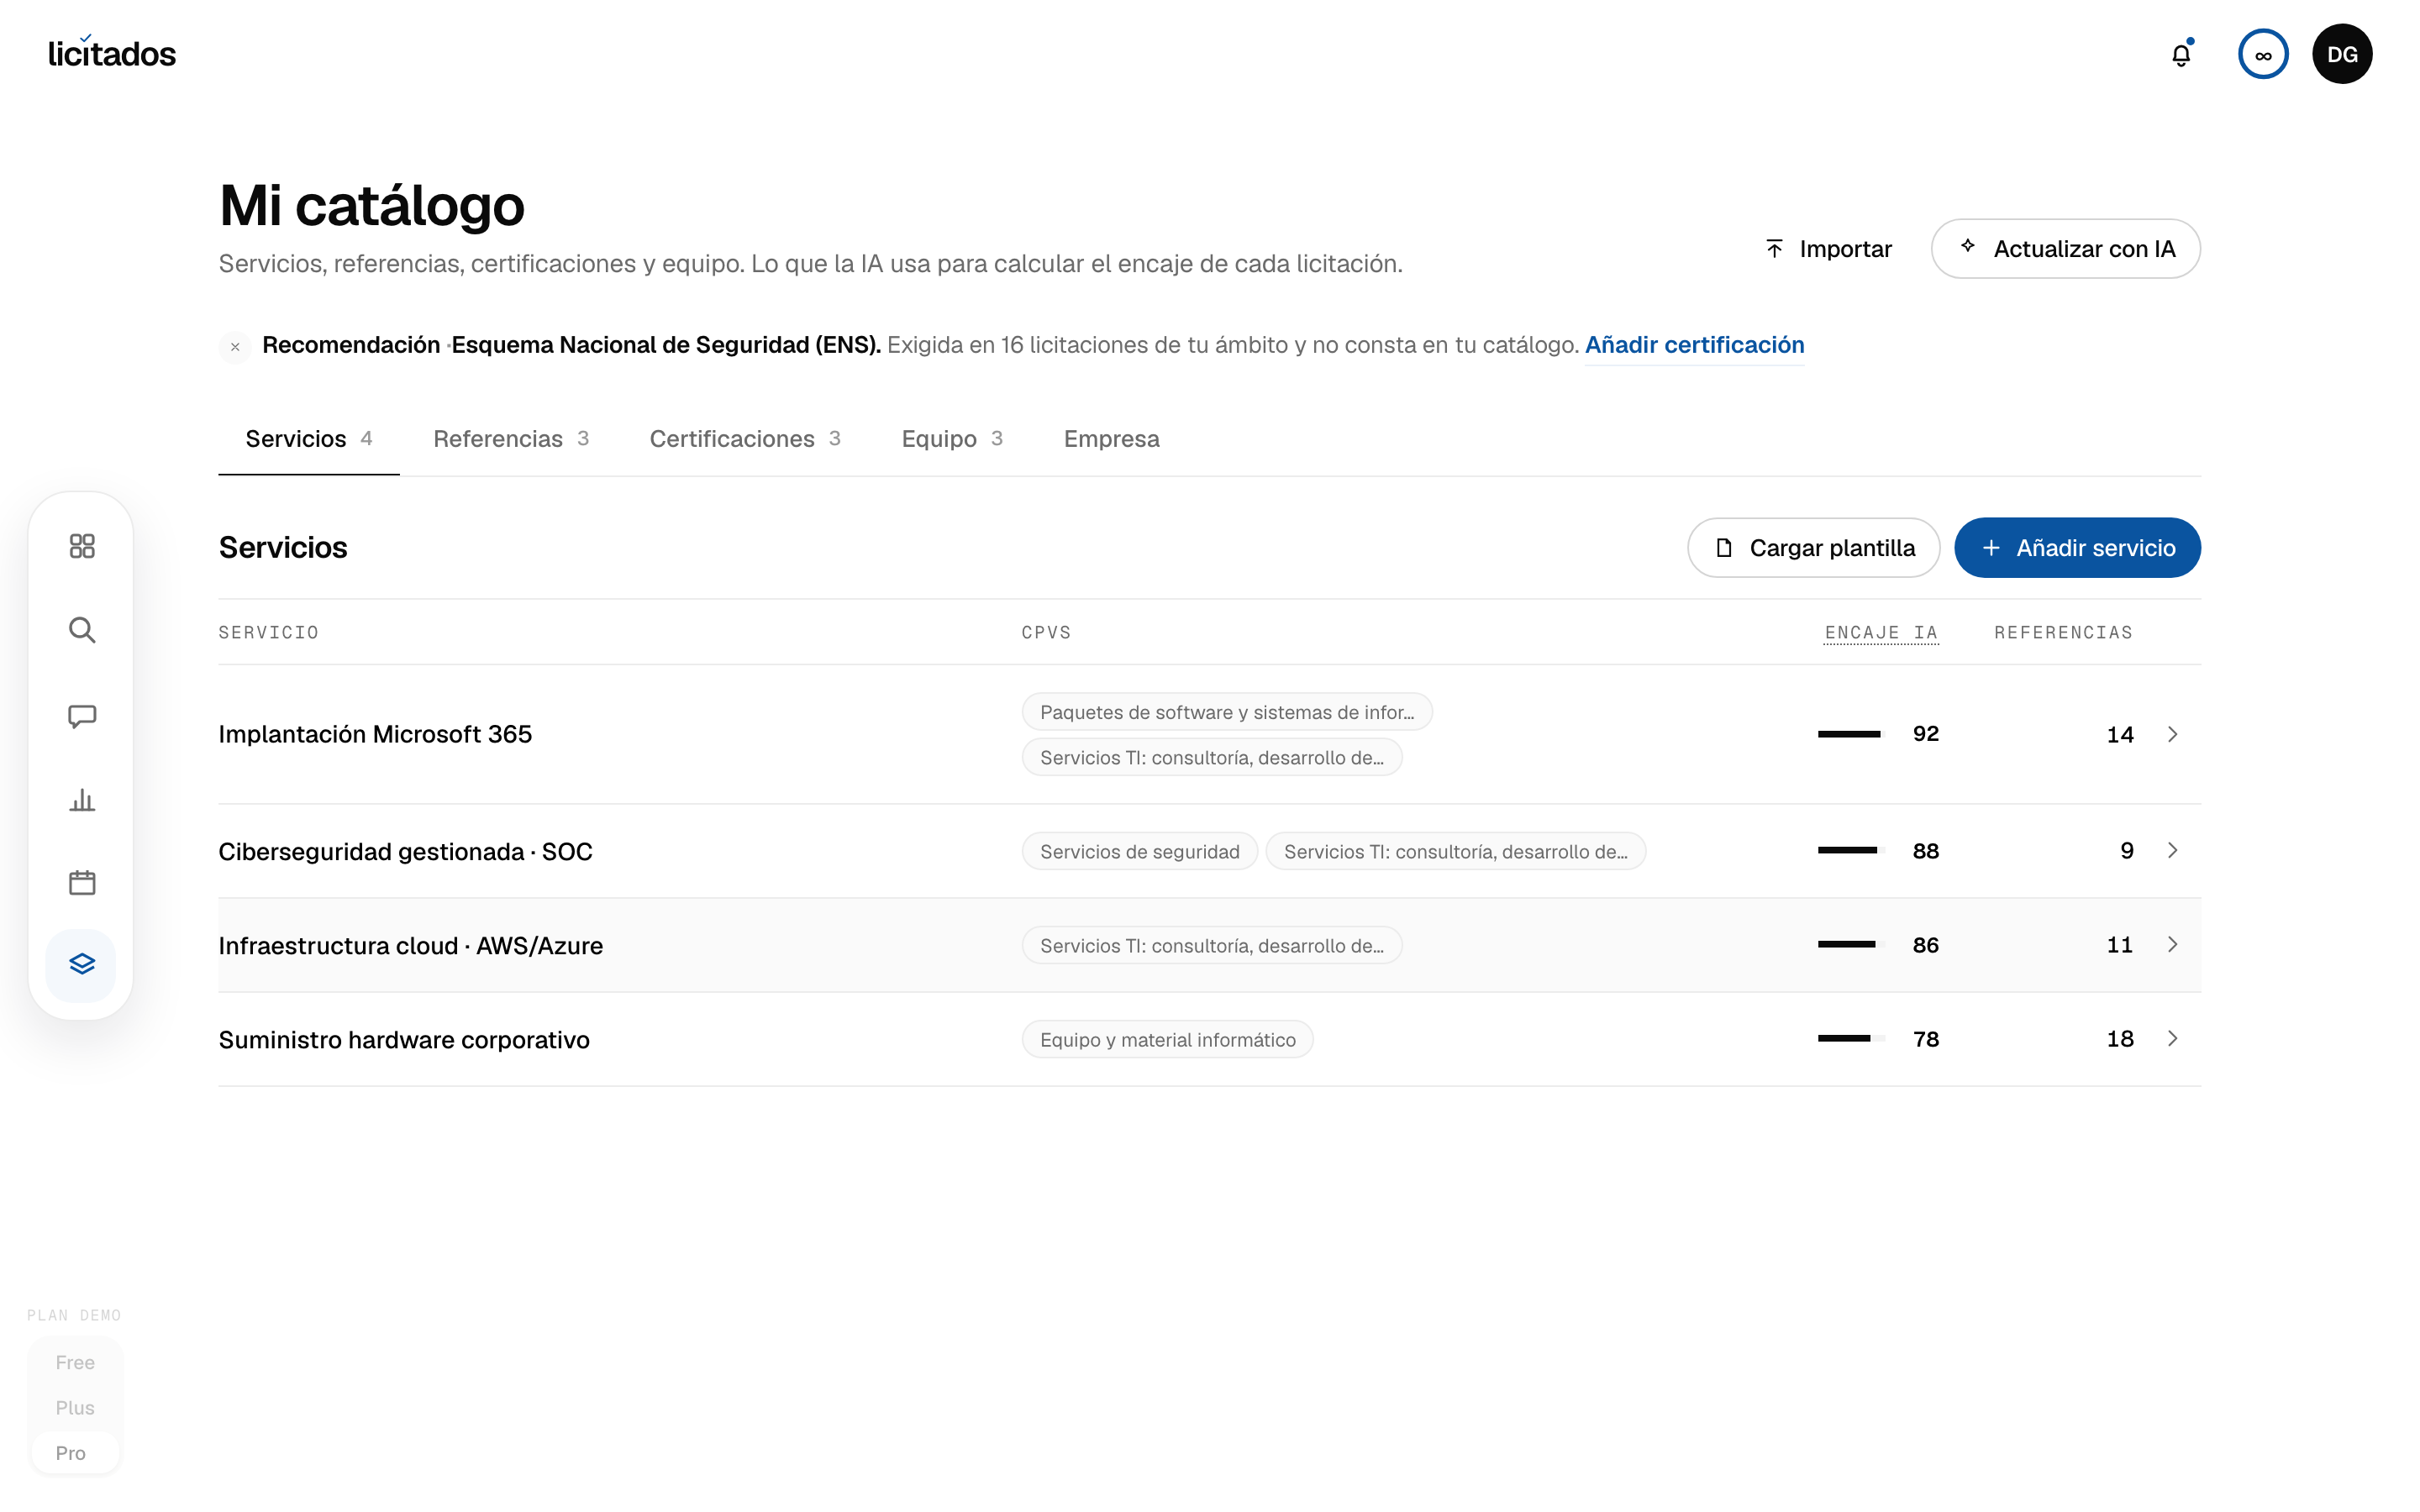Image resolution: width=2420 pixels, height=1512 pixels.
Task: Open the chat bubble icon in sidebar
Action: tap(82, 716)
